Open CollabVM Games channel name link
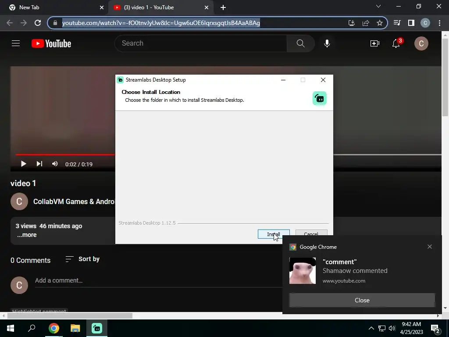 click(74, 201)
